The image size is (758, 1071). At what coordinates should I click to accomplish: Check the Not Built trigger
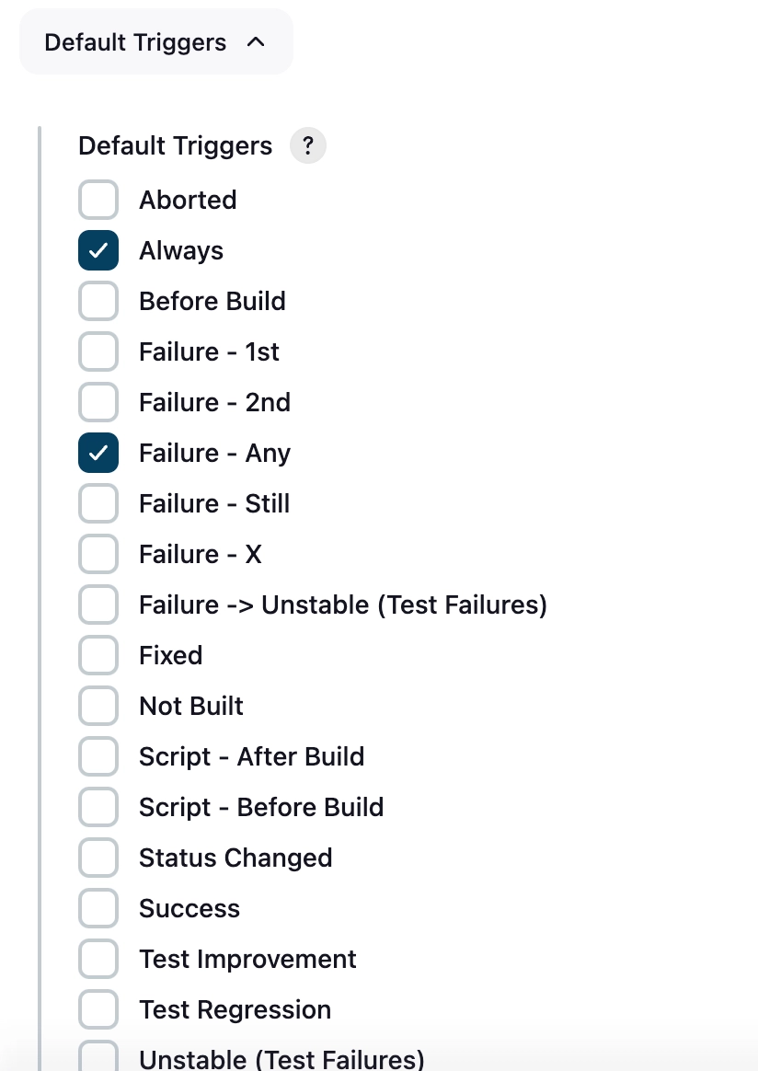click(x=98, y=706)
